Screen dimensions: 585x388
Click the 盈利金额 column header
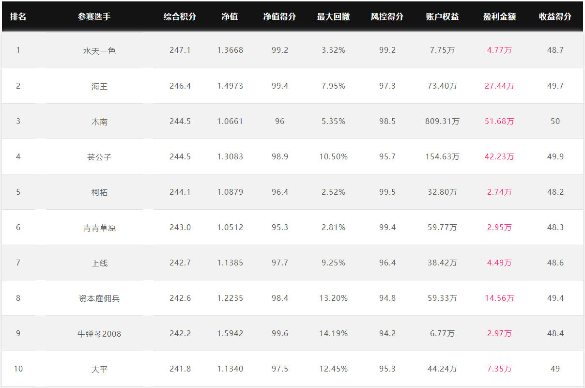coord(499,16)
